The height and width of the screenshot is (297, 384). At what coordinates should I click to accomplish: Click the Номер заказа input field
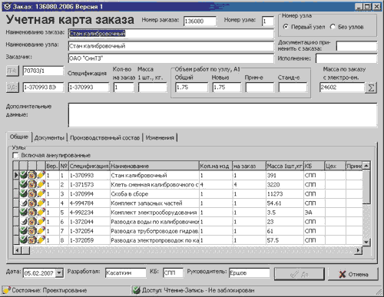click(x=200, y=21)
